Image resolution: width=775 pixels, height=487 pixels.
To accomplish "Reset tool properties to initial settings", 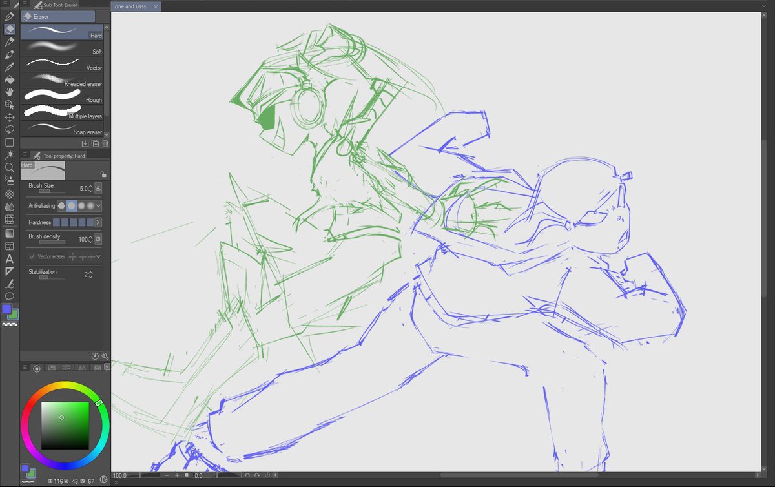I will [95, 356].
